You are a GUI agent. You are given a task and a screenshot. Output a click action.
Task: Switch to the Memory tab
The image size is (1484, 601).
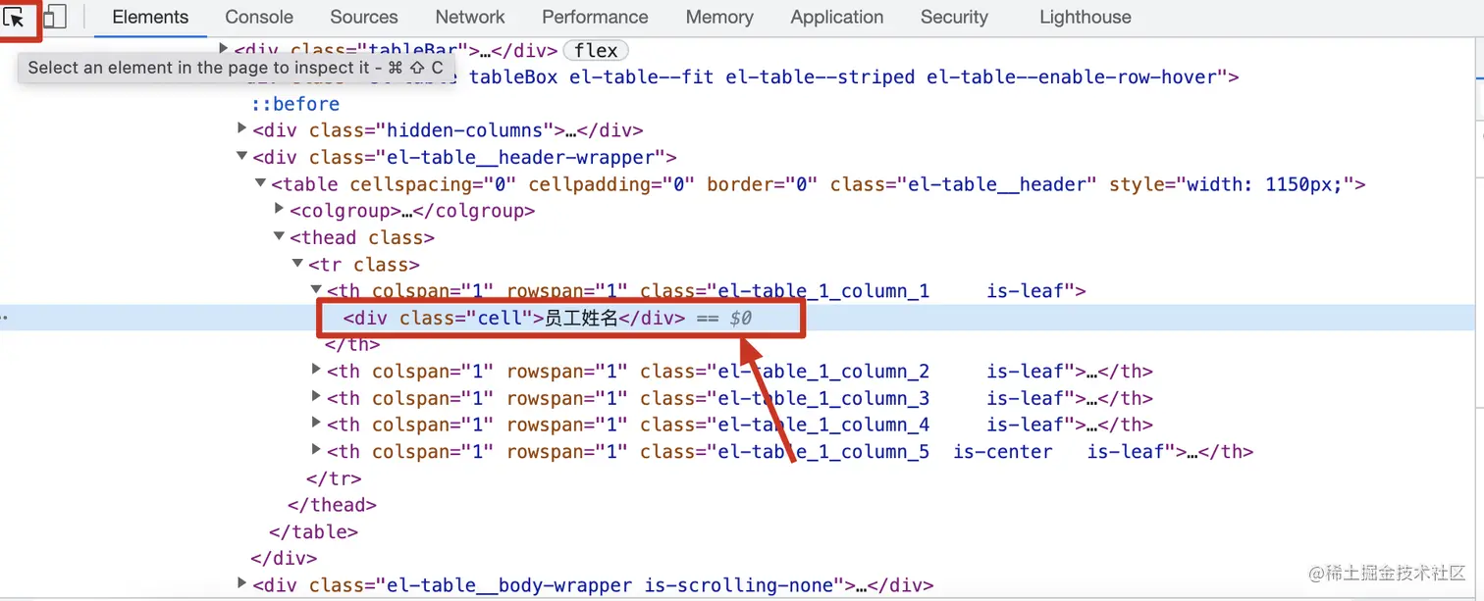click(719, 17)
